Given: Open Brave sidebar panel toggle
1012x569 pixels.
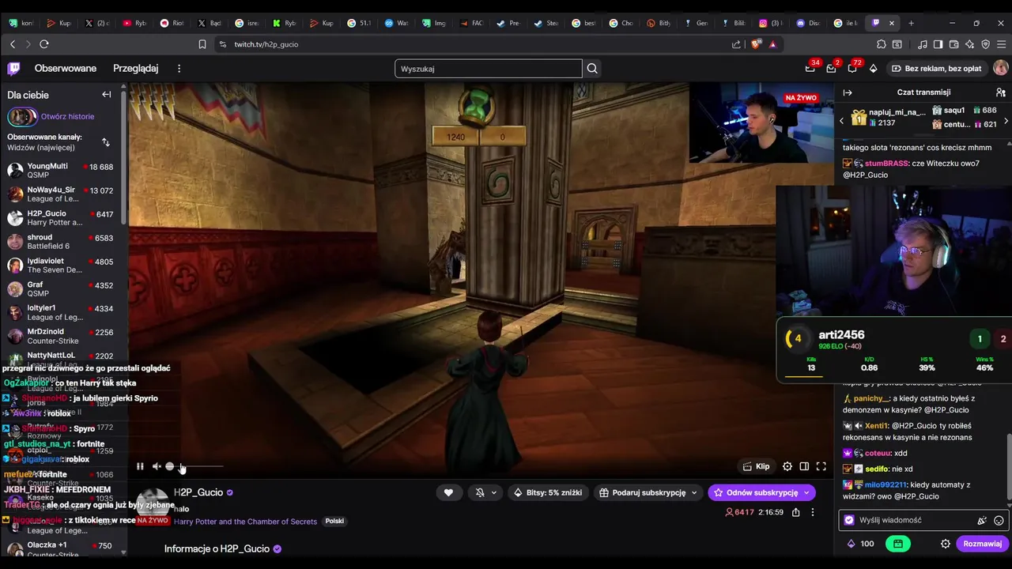Looking at the screenshot, I should tap(938, 44).
